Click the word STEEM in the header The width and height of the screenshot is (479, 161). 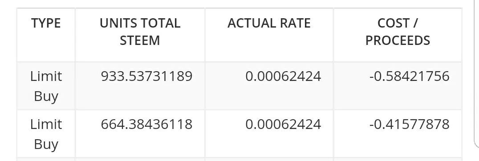140,40
